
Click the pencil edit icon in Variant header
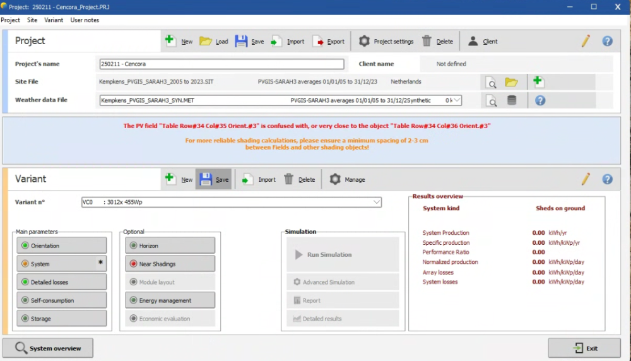click(586, 179)
